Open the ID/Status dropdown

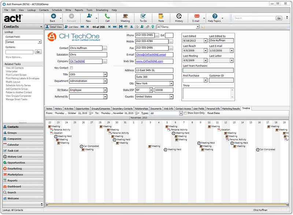coord(105,90)
